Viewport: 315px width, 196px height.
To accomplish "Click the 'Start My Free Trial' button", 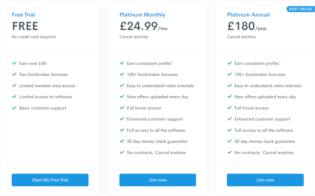I will click(x=50, y=180).
